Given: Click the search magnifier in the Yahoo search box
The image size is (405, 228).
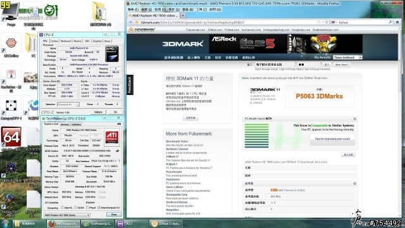Looking at the screenshot, I should [x=390, y=23].
